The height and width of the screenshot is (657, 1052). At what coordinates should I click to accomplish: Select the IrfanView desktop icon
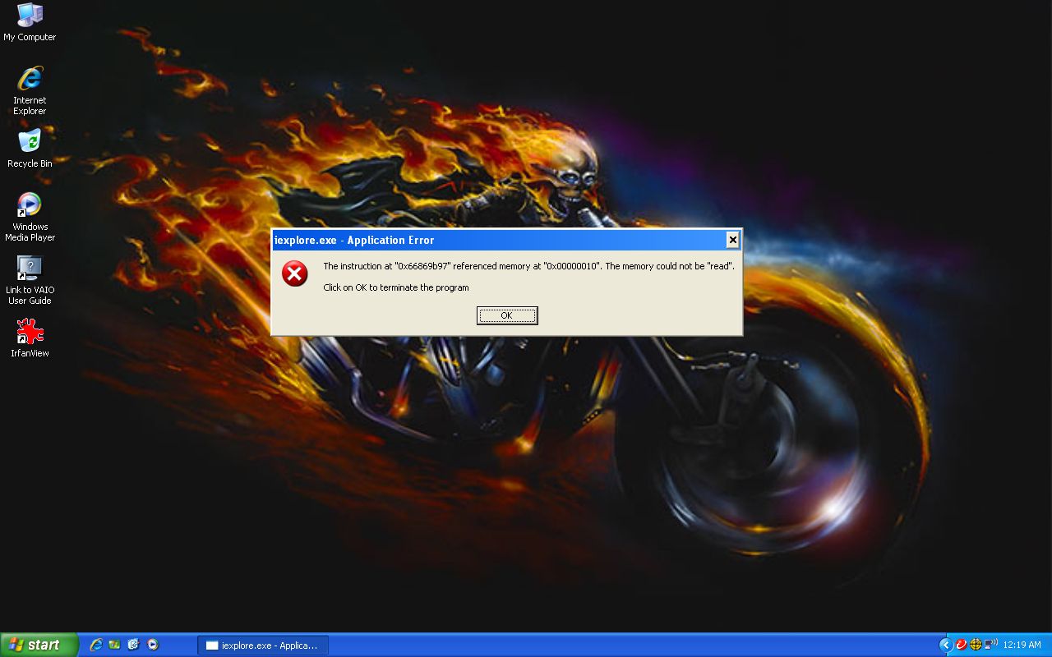(x=30, y=338)
